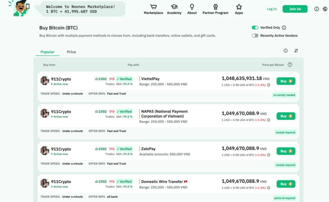Open the Academy graduation cap icon
The image size is (329, 202).
pyautogui.click(x=174, y=7)
